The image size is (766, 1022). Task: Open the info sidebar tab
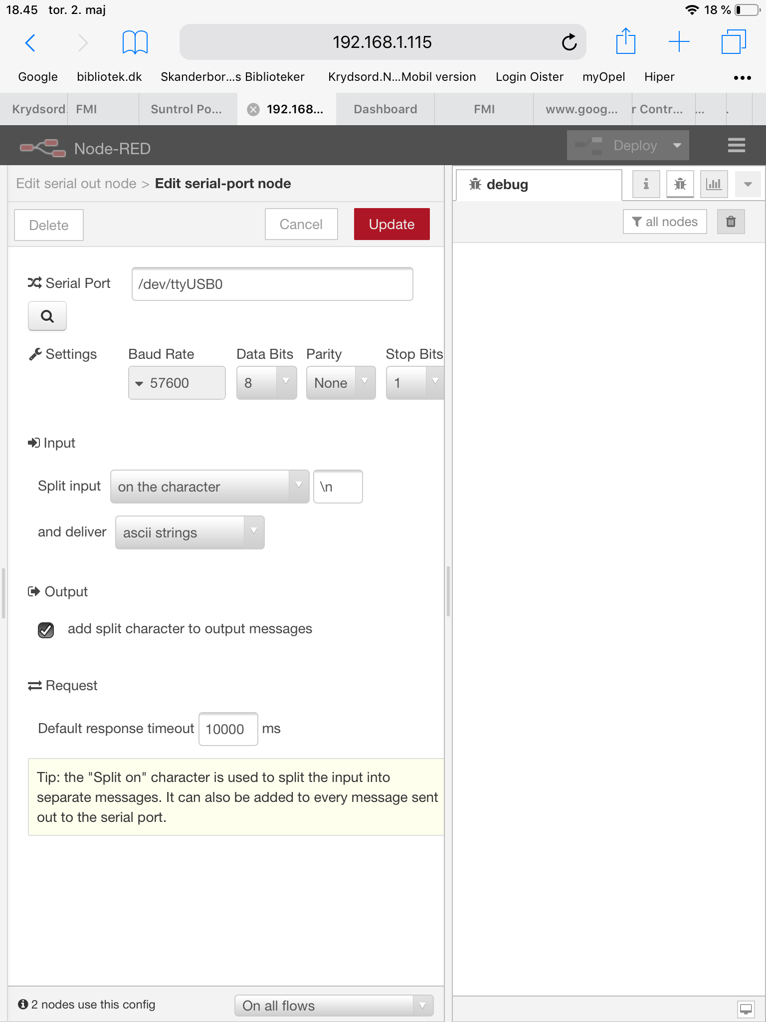point(646,184)
